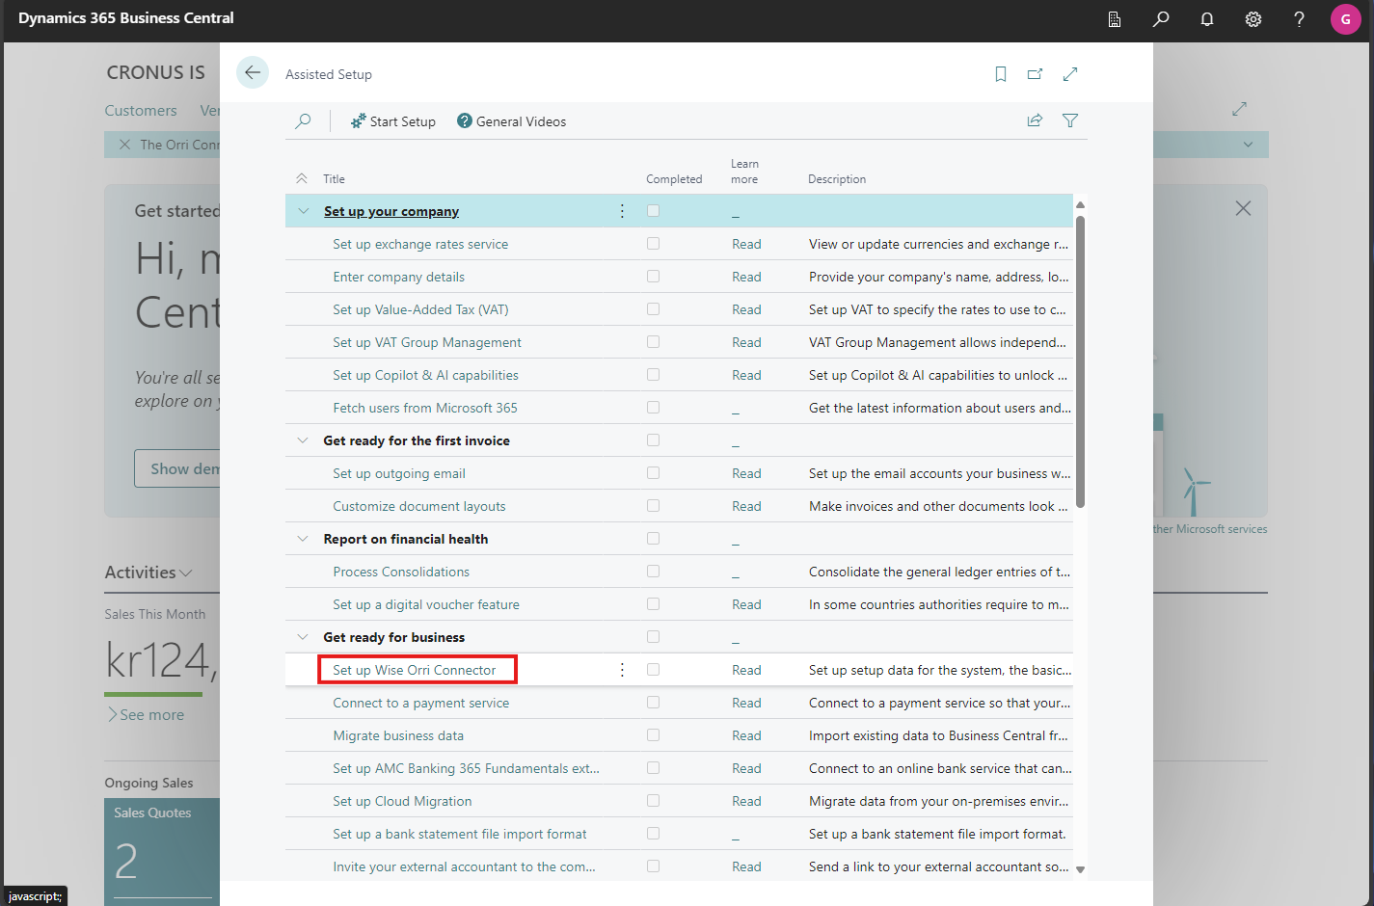This screenshot has height=906, width=1374.
Task: Click the search icon in the list toolbar
Action: [303, 121]
